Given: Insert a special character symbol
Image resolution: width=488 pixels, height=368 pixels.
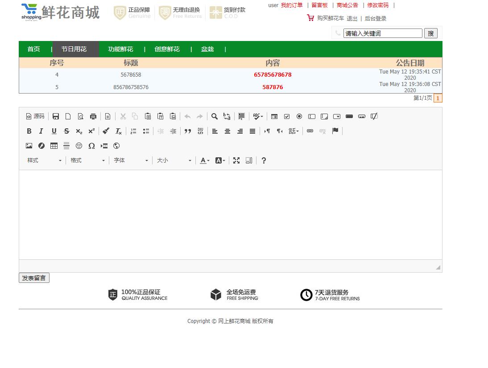Looking at the screenshot, I should click(x=91, y=146).
